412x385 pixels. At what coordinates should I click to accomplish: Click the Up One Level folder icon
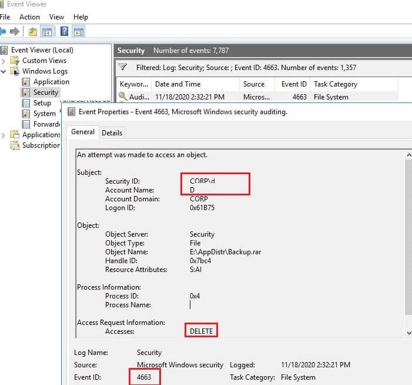(33, 32)
